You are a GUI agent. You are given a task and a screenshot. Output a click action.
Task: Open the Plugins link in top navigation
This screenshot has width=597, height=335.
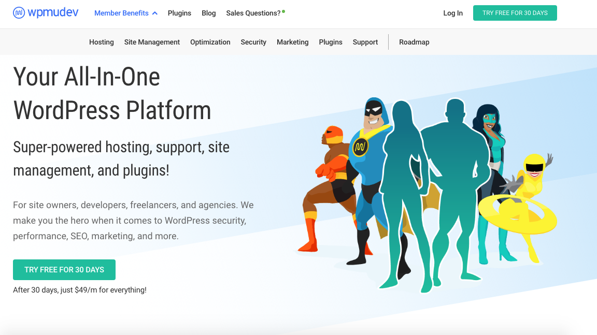click(x=179, y=13)
